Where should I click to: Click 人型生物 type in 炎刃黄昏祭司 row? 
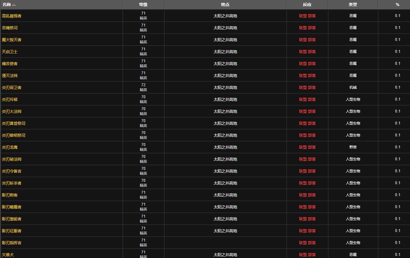tap(353, 123)
